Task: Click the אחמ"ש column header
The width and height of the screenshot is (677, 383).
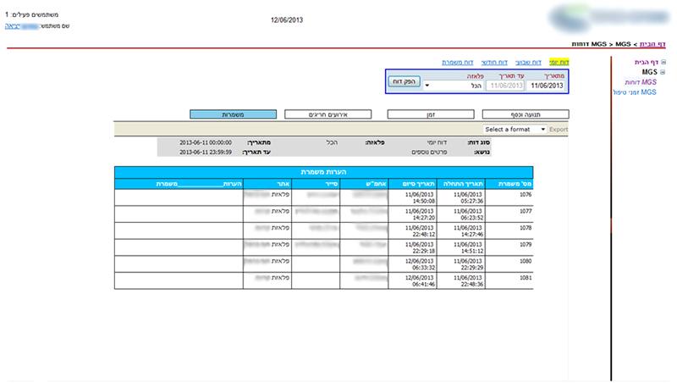Action: click(365, 184)
